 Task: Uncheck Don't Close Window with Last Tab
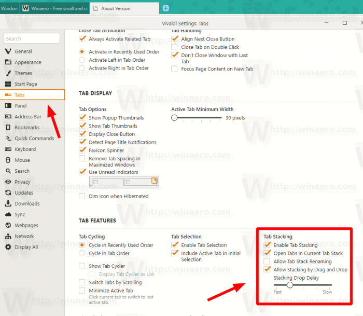[x=175, y=55]
